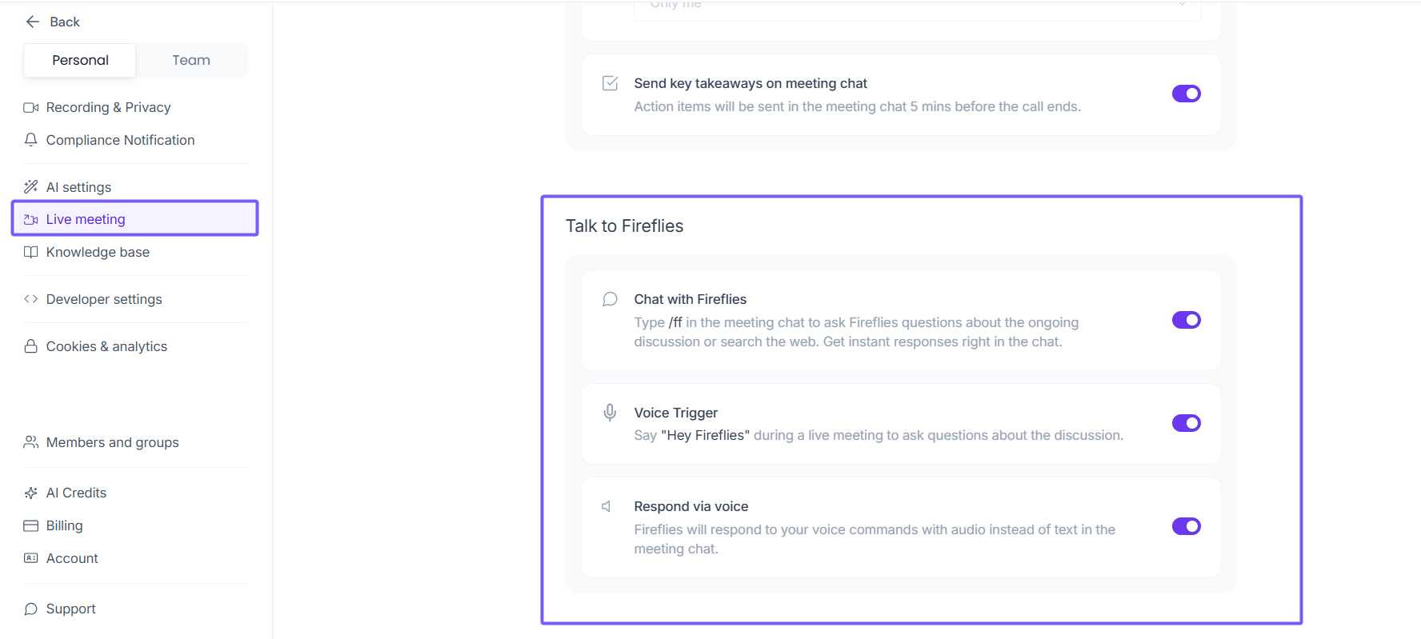The image size is (1421, 639).
Task: Click the AI settings magic wand icon
Action: click(x=31, y=187)
